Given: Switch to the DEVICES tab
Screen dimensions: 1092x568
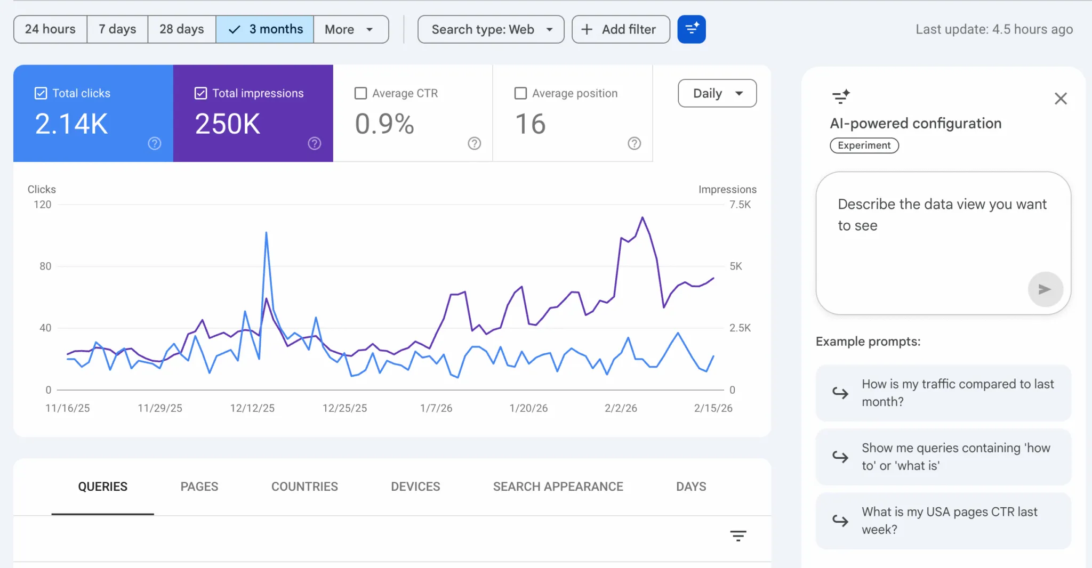Looking at the screenshot, I should (415, 486).
